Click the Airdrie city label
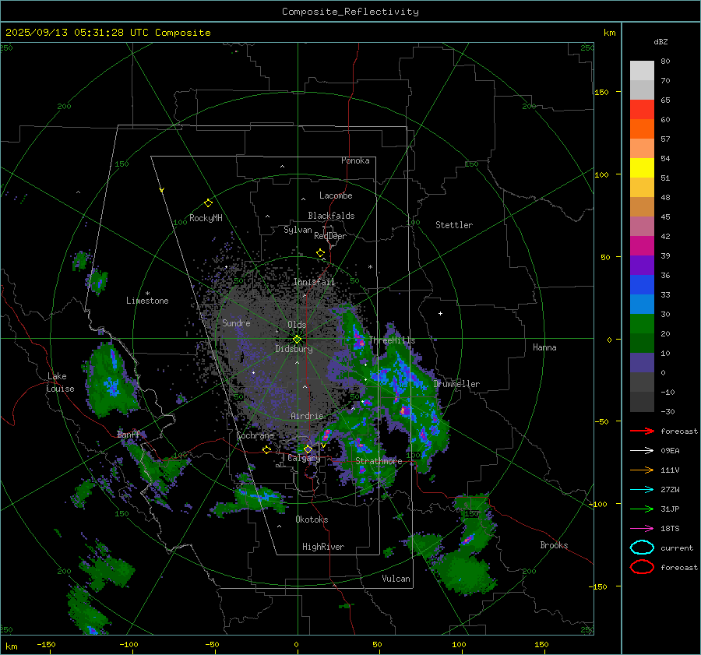 click(x=307, y=416)
